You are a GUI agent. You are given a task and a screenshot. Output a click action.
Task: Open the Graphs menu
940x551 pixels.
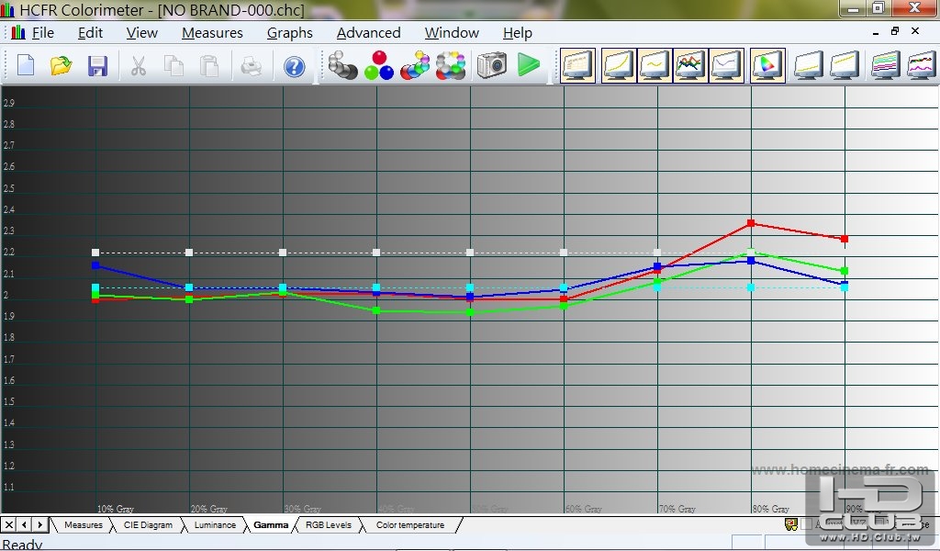289,33
